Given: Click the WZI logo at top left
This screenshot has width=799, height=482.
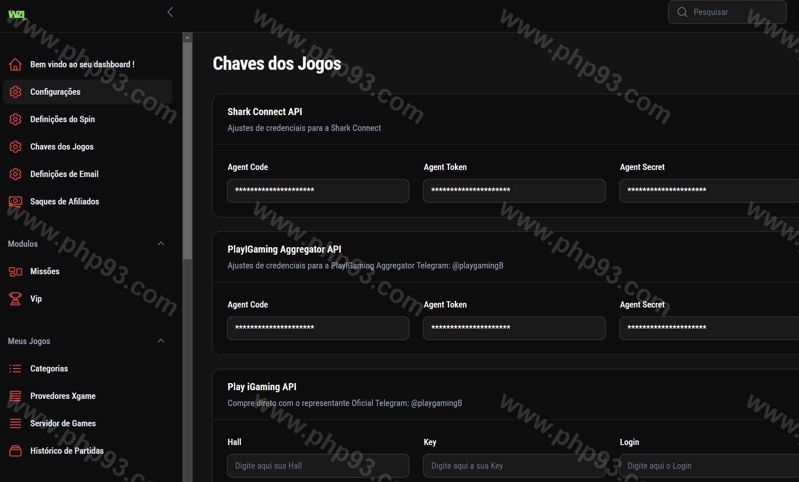Looking at the screenshot, I should (17, 15).
